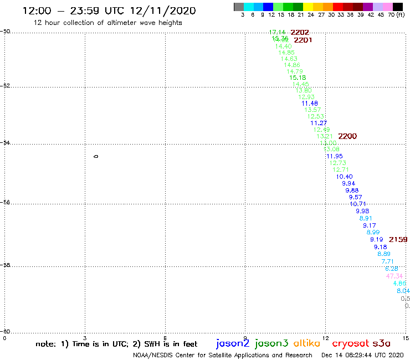Click the 12.93 wave height value
The image size is (410, 360).
306,97
